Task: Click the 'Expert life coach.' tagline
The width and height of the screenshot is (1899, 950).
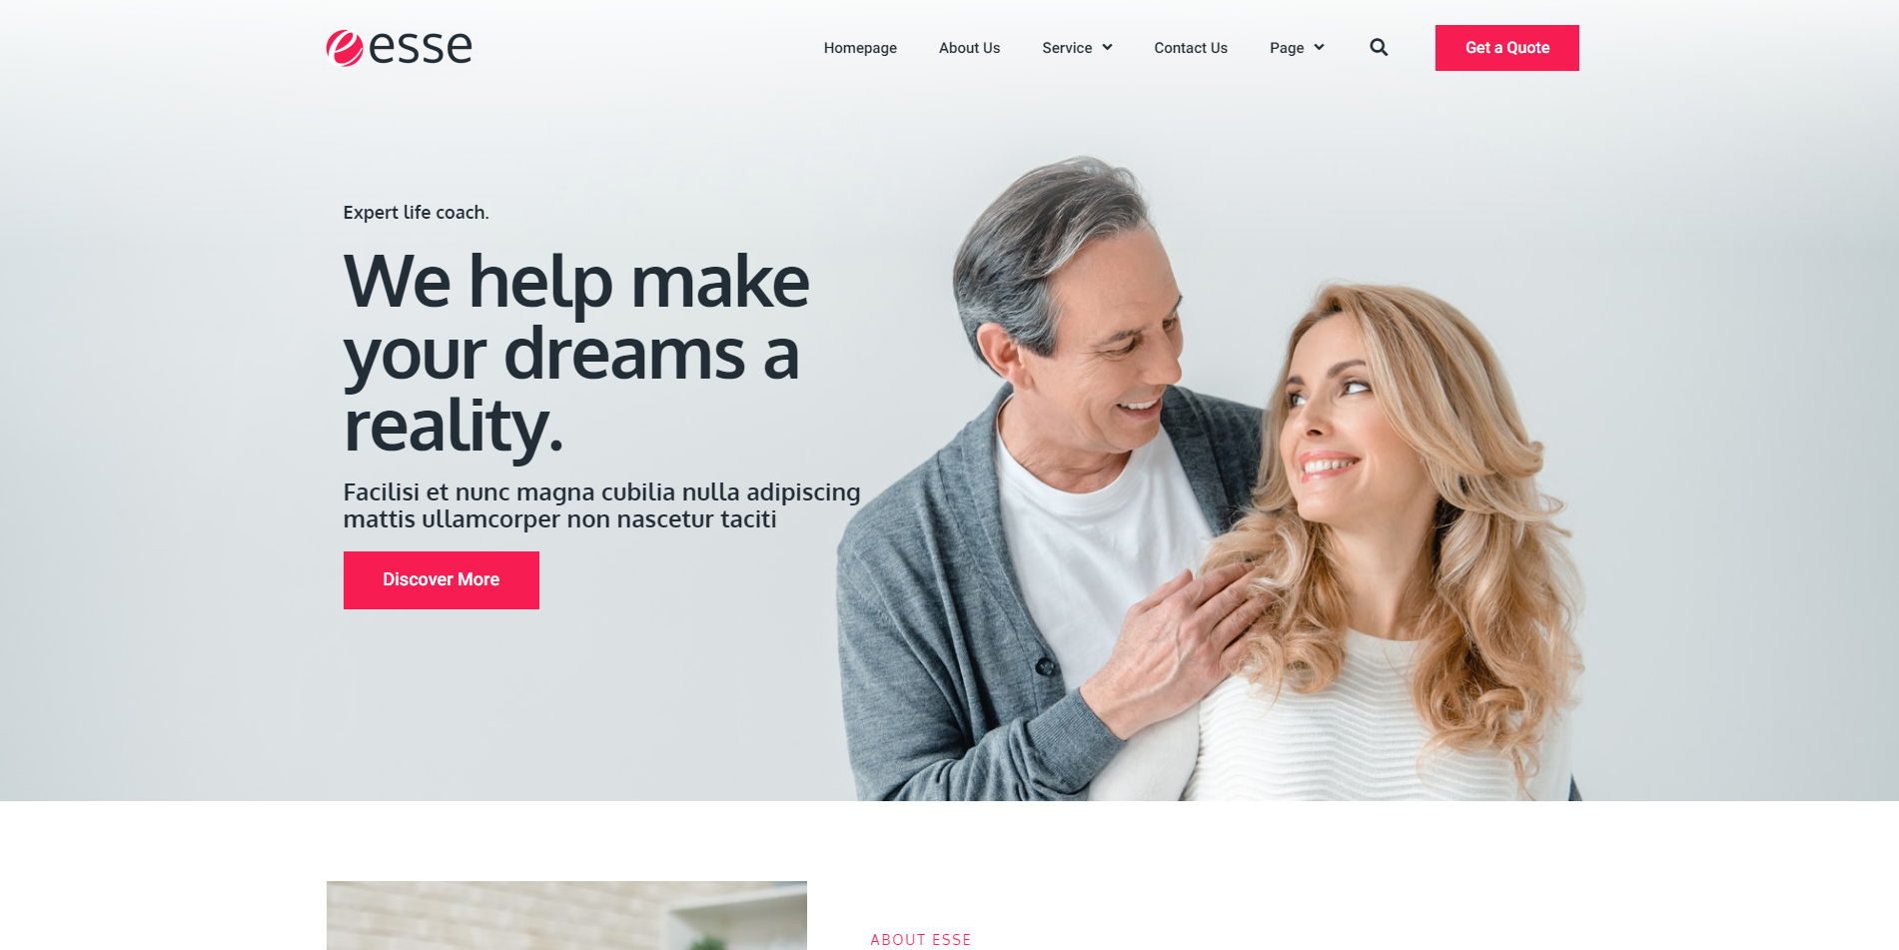Action: (x=416, y=213)
